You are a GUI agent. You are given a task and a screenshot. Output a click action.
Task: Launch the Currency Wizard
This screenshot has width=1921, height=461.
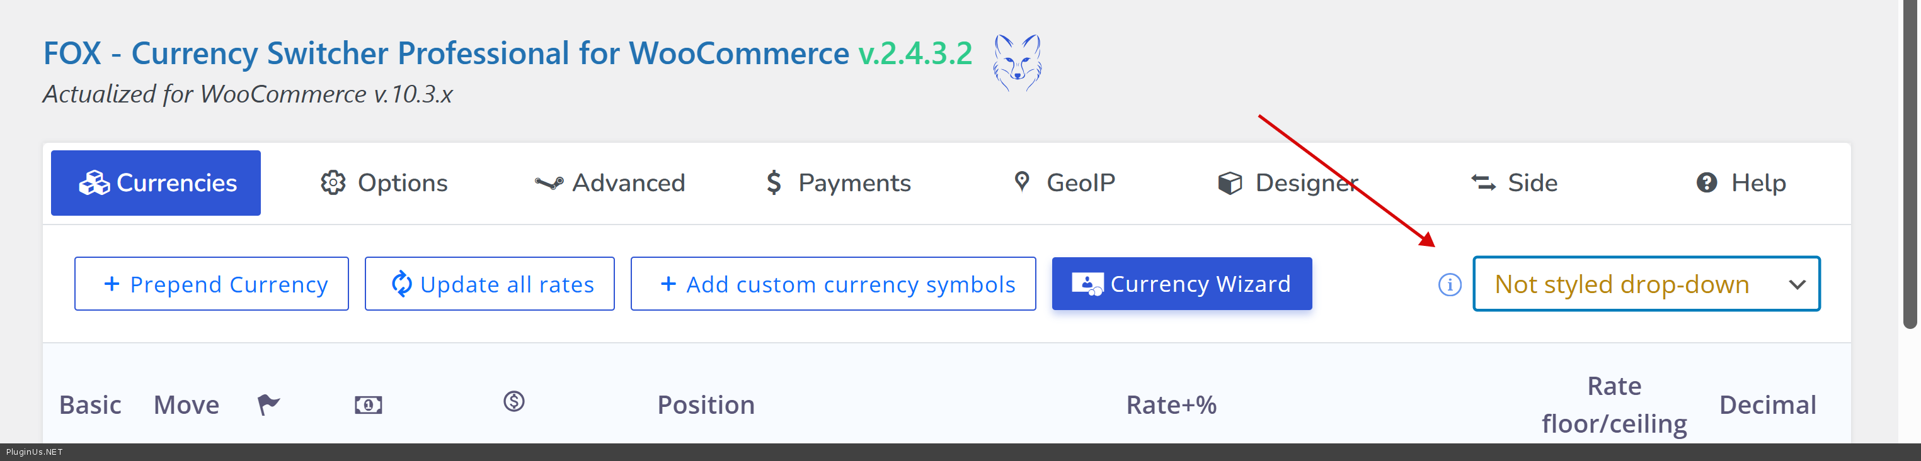pyautogui.click(x=1181, y=284)
